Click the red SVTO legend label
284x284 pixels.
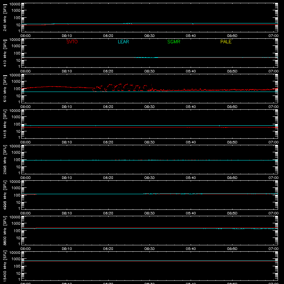pos(72,42)
